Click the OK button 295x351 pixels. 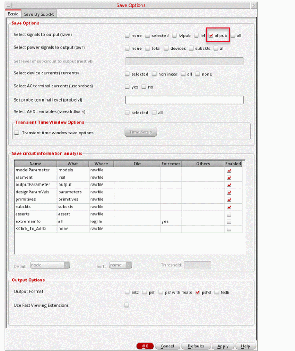click(x=145, y=346)
